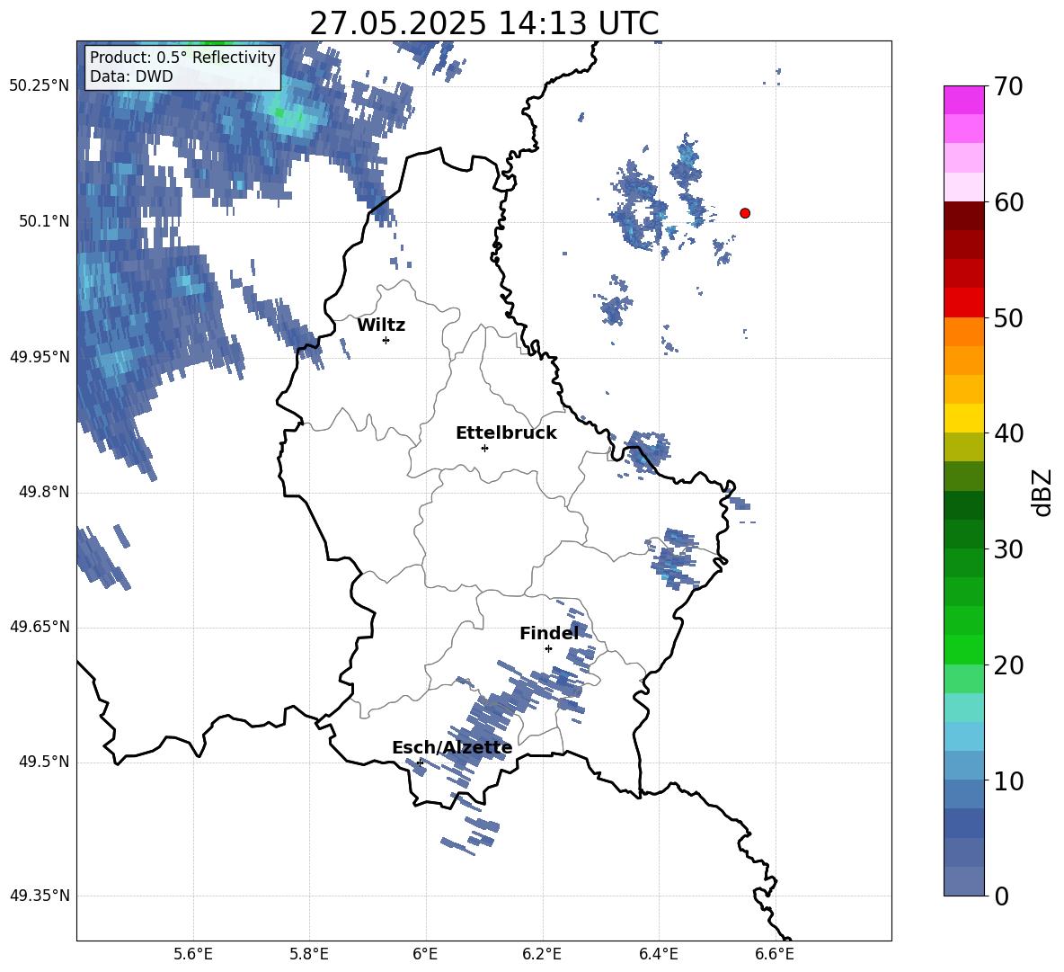Click the 49.5°N latitude label

(x=44, y=762)
